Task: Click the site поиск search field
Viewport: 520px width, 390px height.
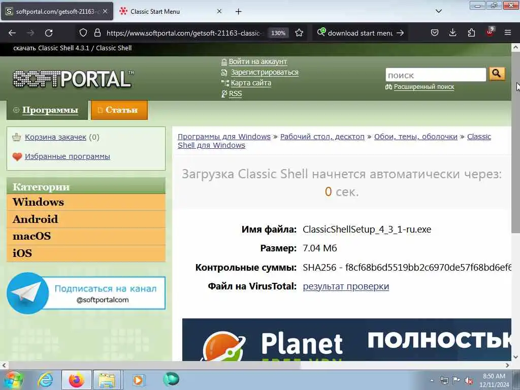Action: pos(435,75)
